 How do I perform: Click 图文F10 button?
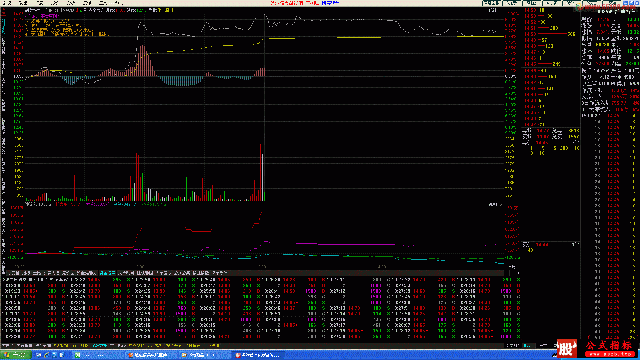click(512, 346)
